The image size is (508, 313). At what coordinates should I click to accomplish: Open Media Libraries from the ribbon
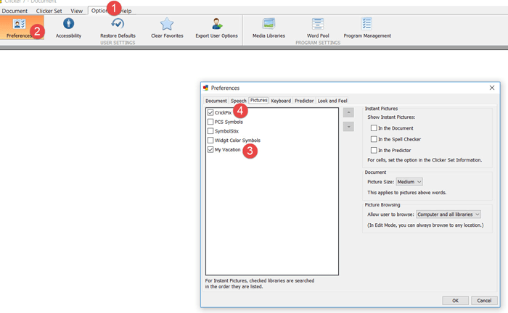(269, 25)
